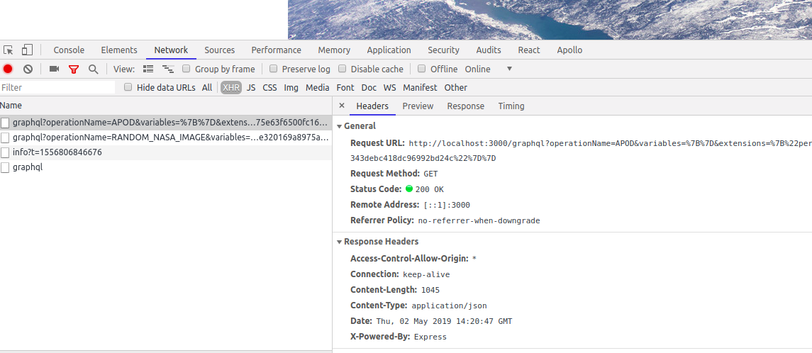Enable the Preserve log checkbox
The image size is (812, 353).
pos(273,69)
